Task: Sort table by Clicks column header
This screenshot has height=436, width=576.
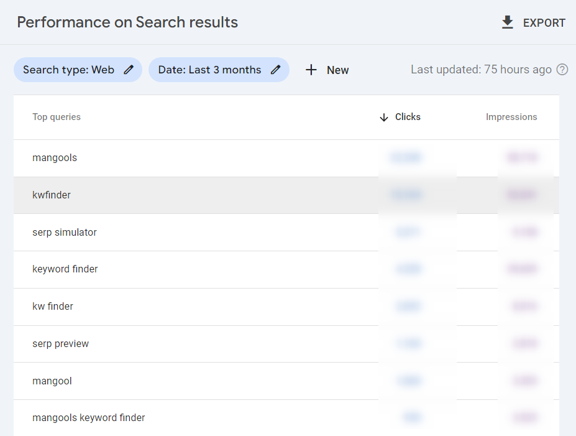Action: click(408, 117)
